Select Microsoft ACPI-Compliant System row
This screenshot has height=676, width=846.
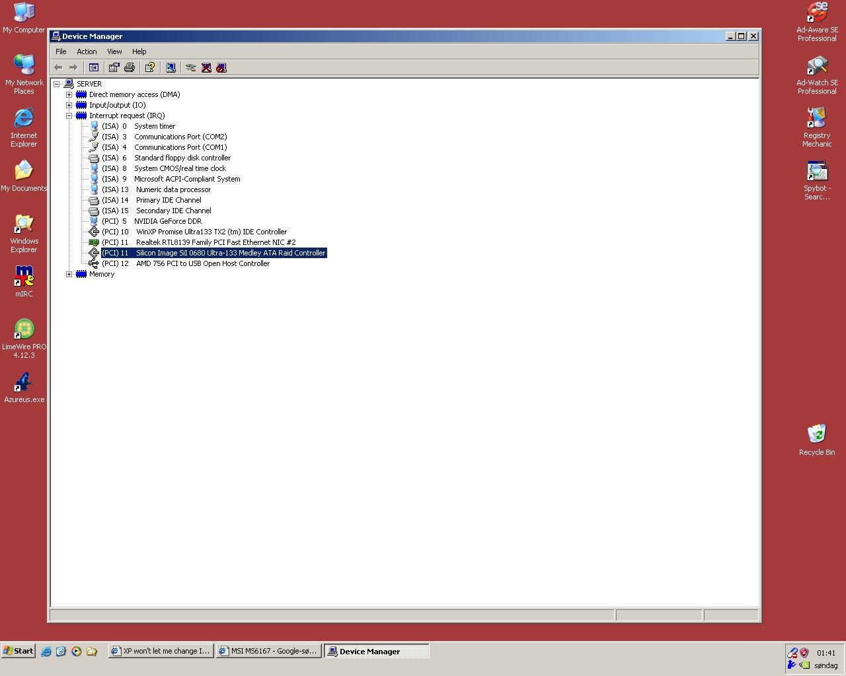click(171, 179)
